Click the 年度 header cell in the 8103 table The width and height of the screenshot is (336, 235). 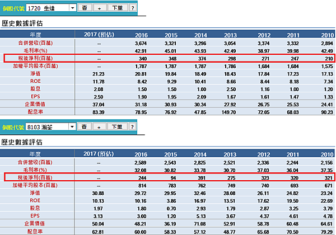tap(35, 154)
